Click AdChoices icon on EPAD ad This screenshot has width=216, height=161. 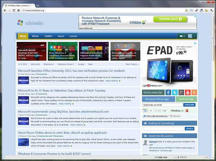[195, 43]
